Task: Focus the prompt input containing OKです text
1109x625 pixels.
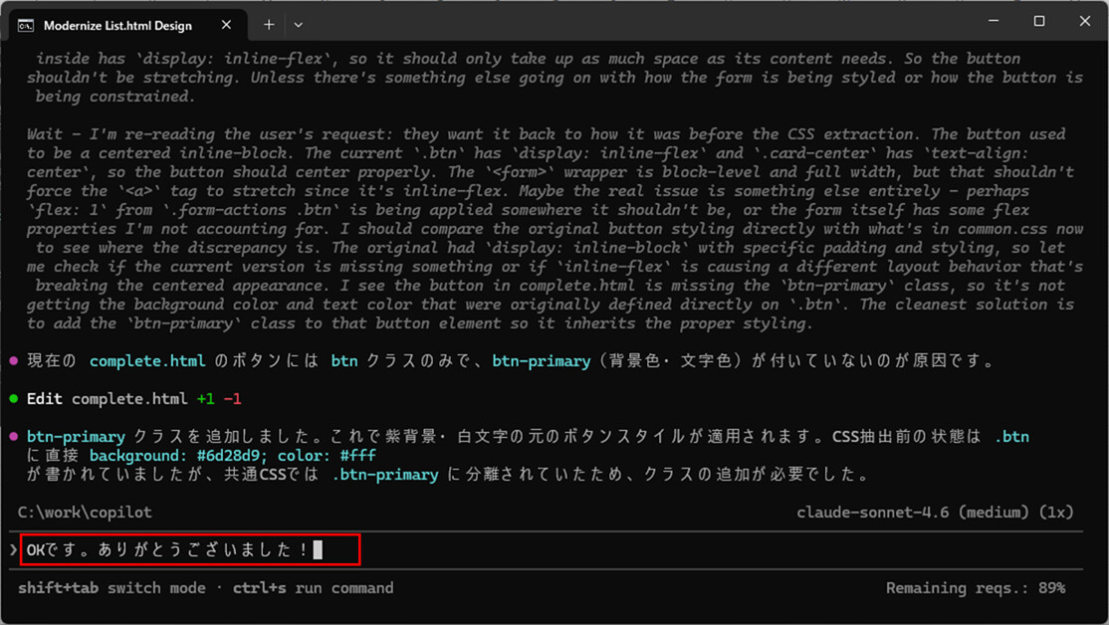Action: [189, 549]
